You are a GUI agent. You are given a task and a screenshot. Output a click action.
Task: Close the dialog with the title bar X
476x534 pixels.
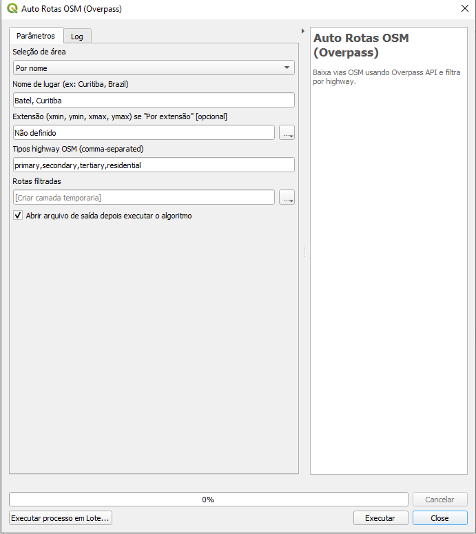coord(464,9)
